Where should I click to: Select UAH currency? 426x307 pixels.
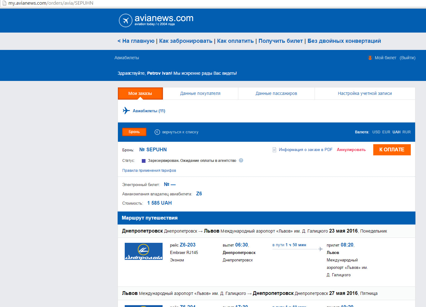(x=397, y=132)
